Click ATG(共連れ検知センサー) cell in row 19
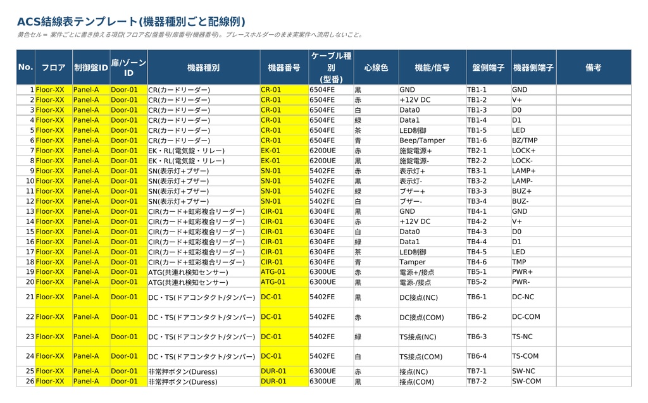 (x=204, y=272)
